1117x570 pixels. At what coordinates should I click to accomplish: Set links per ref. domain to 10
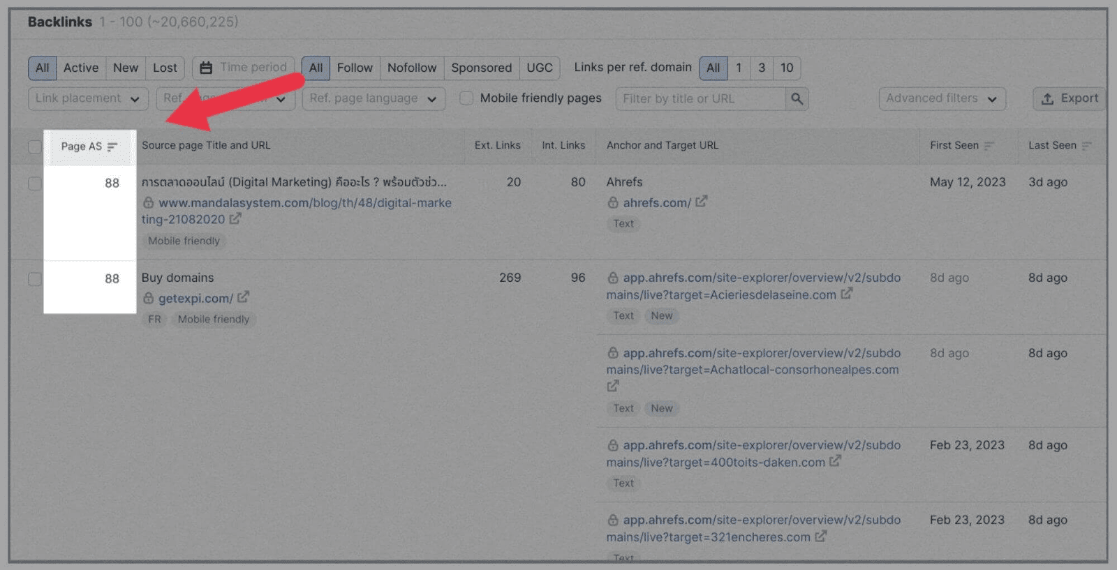tap(786, 68)
